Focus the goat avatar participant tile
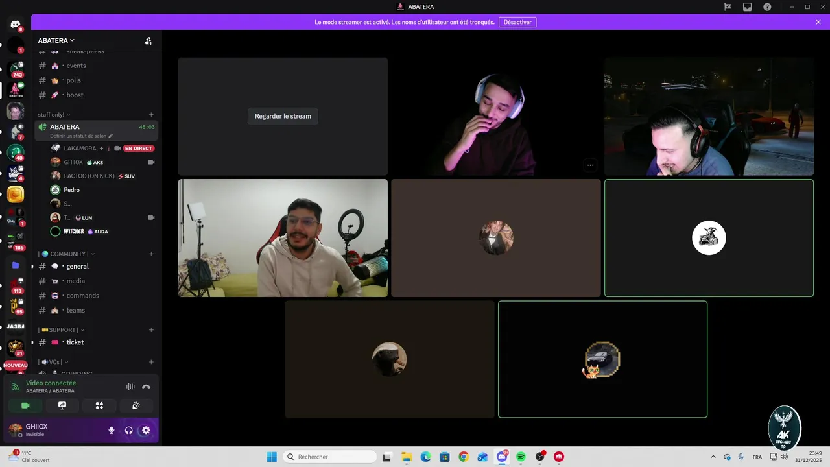Image resolution: width=830 pixels, height=467 pixels. 709,238
